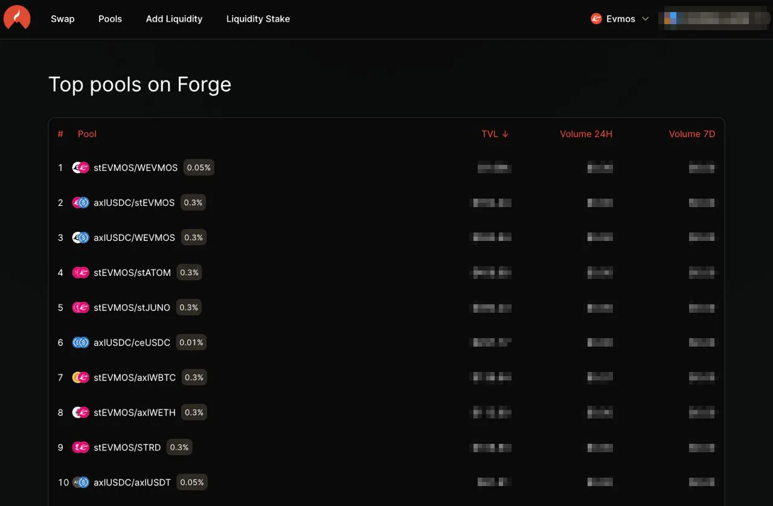This screenshot has width=773, height=506.
Task: Click the Evmos dropdown chevron
Action: [x=645, y=19]
